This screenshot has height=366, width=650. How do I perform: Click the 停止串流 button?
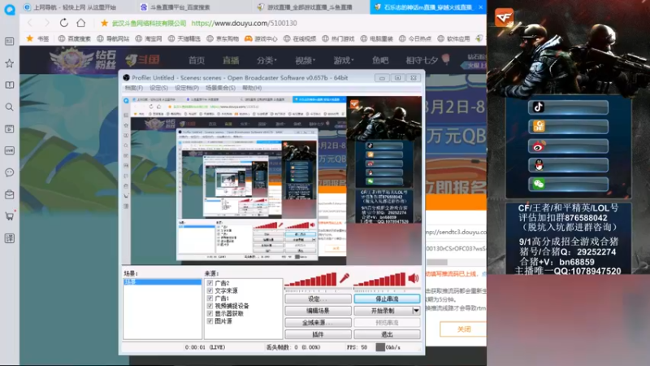(388, 298)
